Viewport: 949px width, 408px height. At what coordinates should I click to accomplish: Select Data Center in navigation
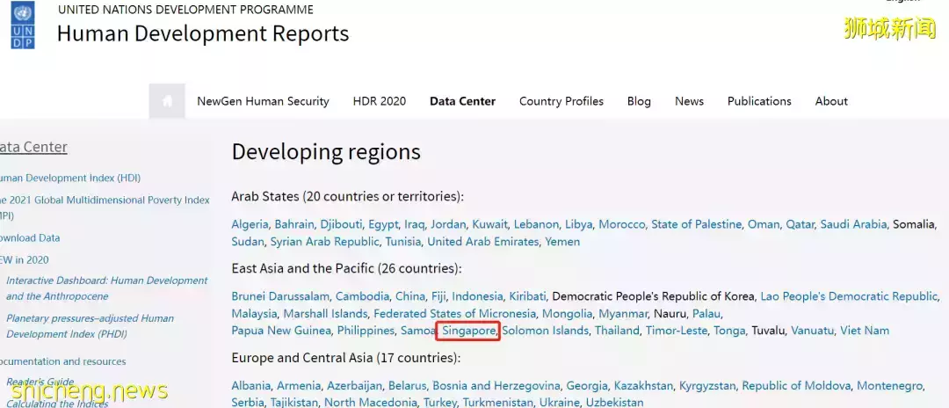point(462,101)
